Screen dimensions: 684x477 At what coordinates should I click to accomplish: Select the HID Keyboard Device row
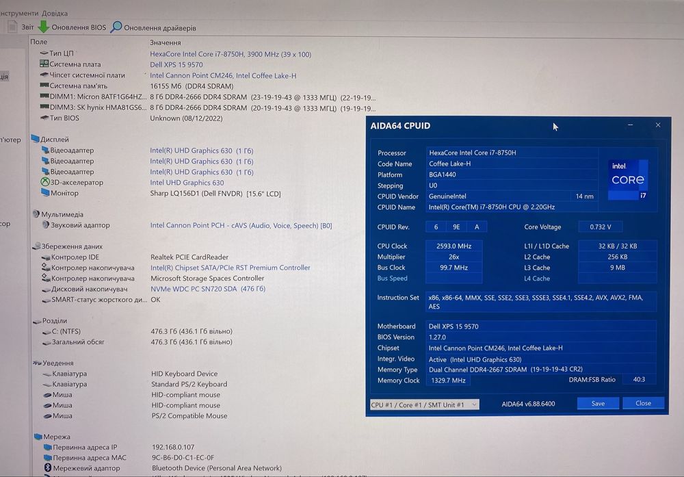click(131, 374)
